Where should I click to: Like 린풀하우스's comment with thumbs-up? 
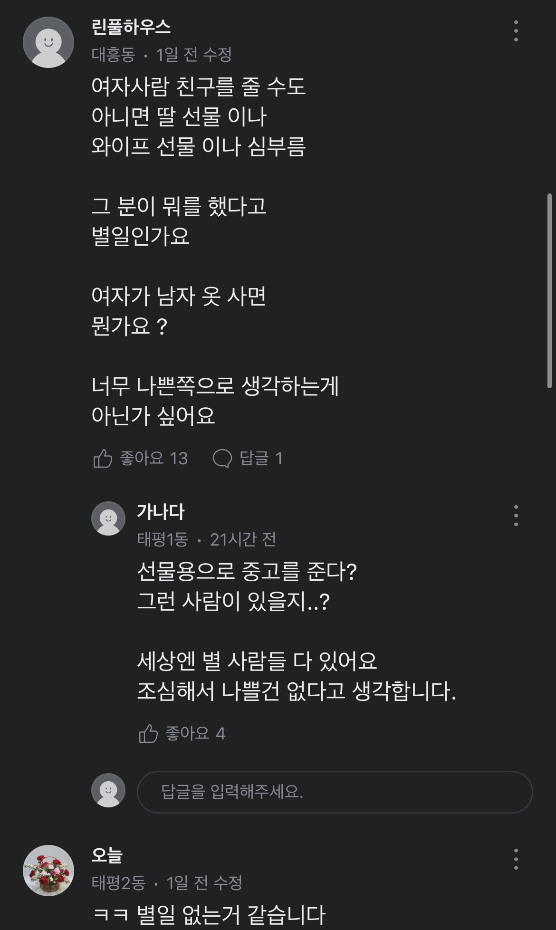pos(103,459)
